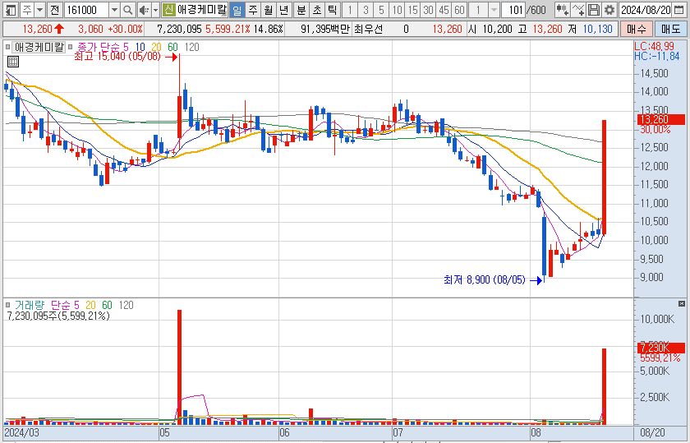Open the custom interval dropdown arrow

pyautogui.click(x=494, y=10)
